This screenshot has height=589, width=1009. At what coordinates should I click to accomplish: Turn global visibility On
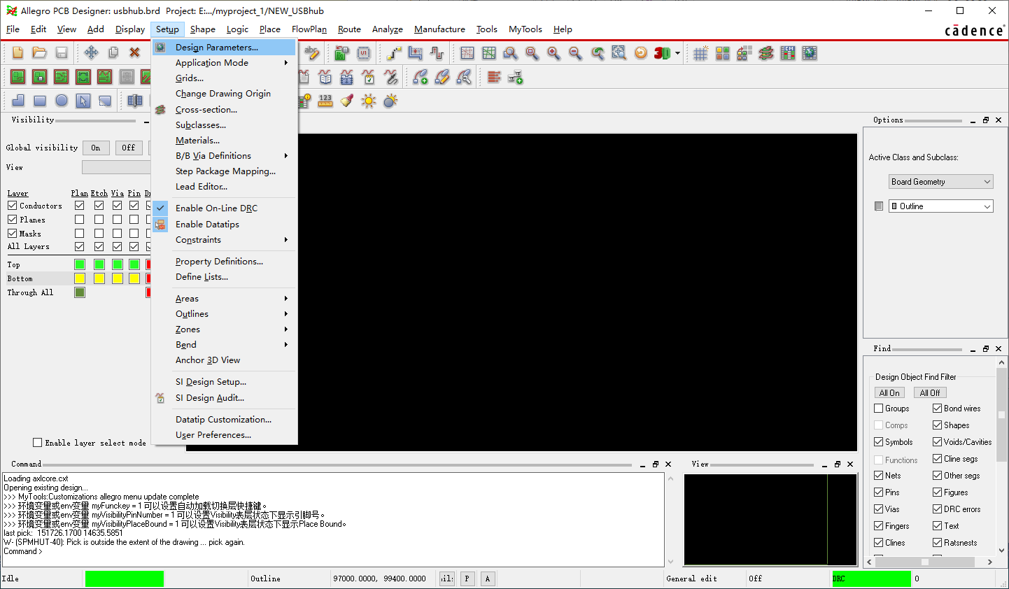pos(96,148)
